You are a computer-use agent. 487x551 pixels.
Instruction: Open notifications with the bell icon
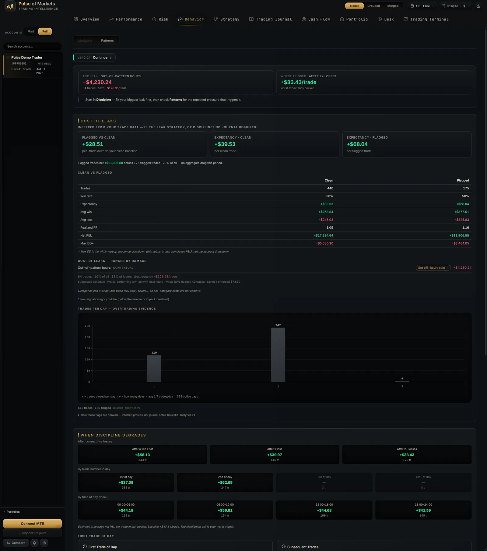point(34,543)
